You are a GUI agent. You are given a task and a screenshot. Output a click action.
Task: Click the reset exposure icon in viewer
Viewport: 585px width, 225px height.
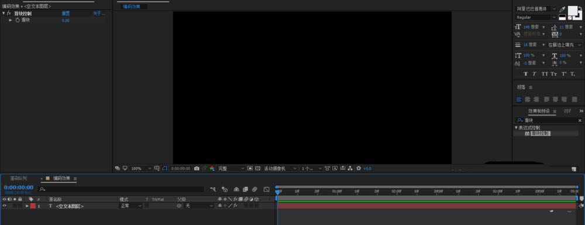pos(359,168)
